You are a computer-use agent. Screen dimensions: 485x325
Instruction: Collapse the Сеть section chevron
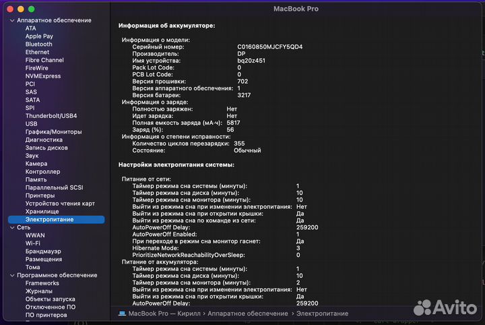pos(12,227)
